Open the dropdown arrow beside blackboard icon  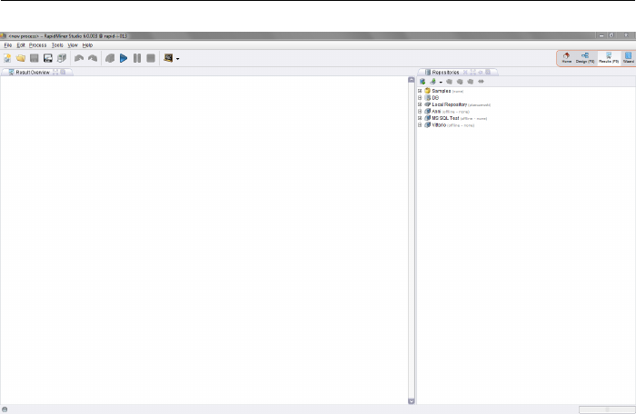[x=178, y=59]
